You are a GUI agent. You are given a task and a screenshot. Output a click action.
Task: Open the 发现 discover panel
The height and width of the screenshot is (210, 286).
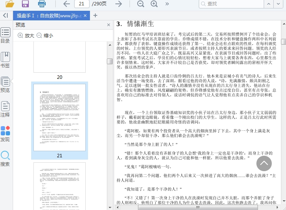point(5,134)
